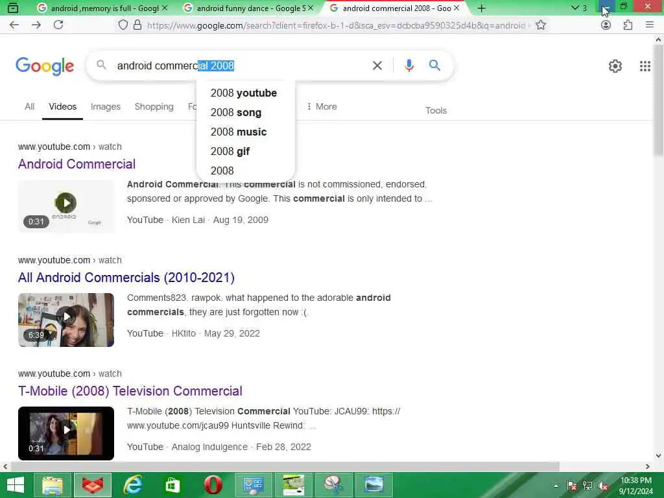Submit search with the blue magnifier icon
664x498 pixels.
434,65
